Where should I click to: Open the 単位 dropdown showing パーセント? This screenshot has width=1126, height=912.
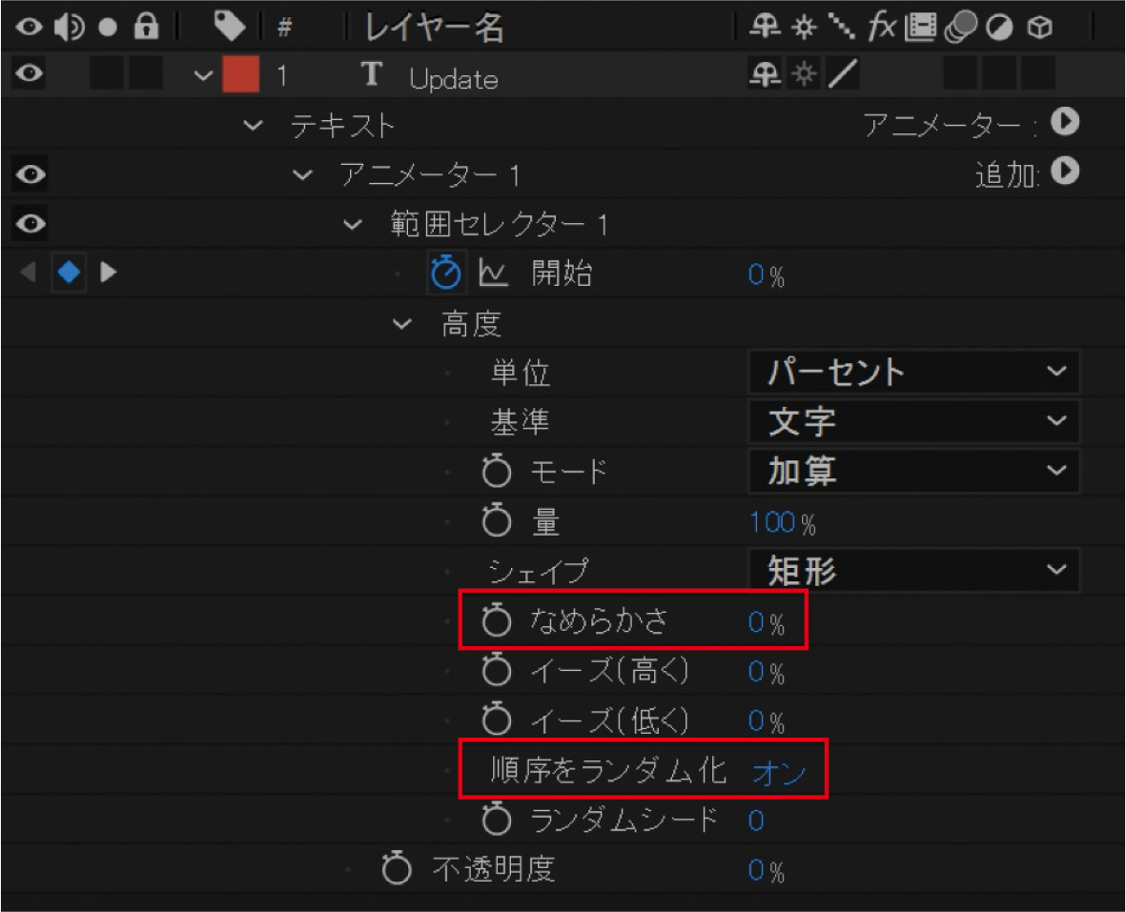click(x=913, y=373)
